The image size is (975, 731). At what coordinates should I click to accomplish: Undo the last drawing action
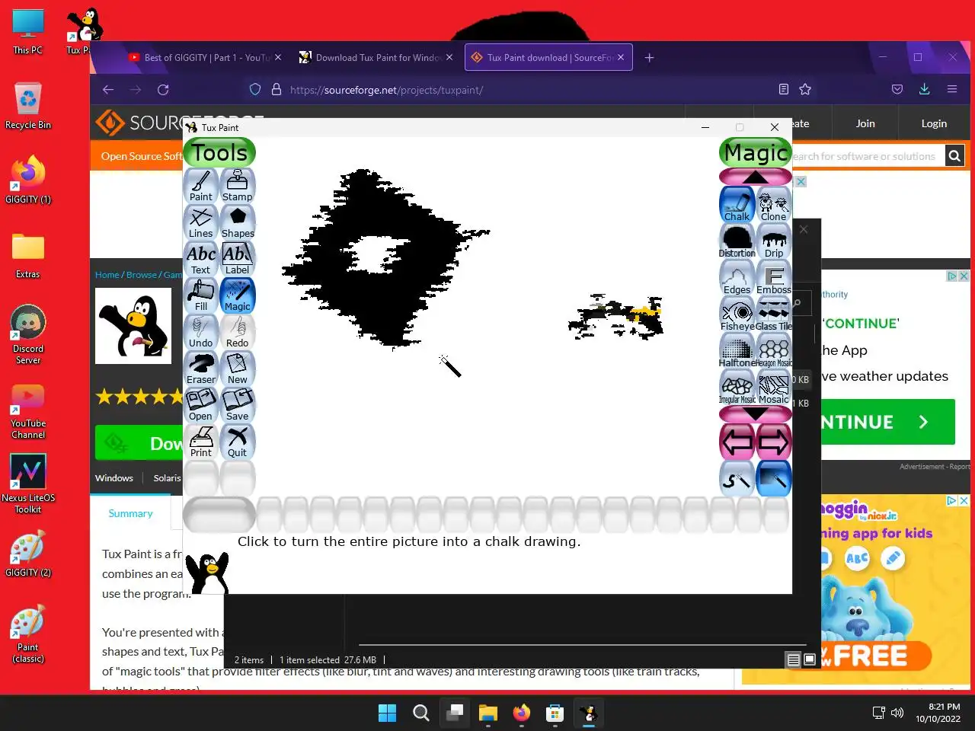(201, 332)
